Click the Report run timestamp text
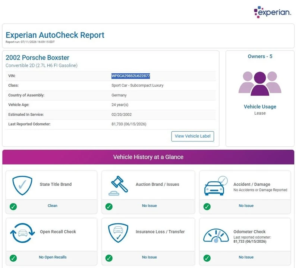296x268 pixels. point(30,42)
